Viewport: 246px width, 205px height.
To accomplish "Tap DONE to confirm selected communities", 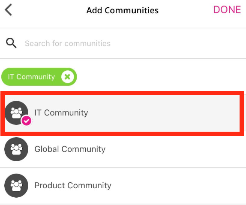I will tap(227, 9).
